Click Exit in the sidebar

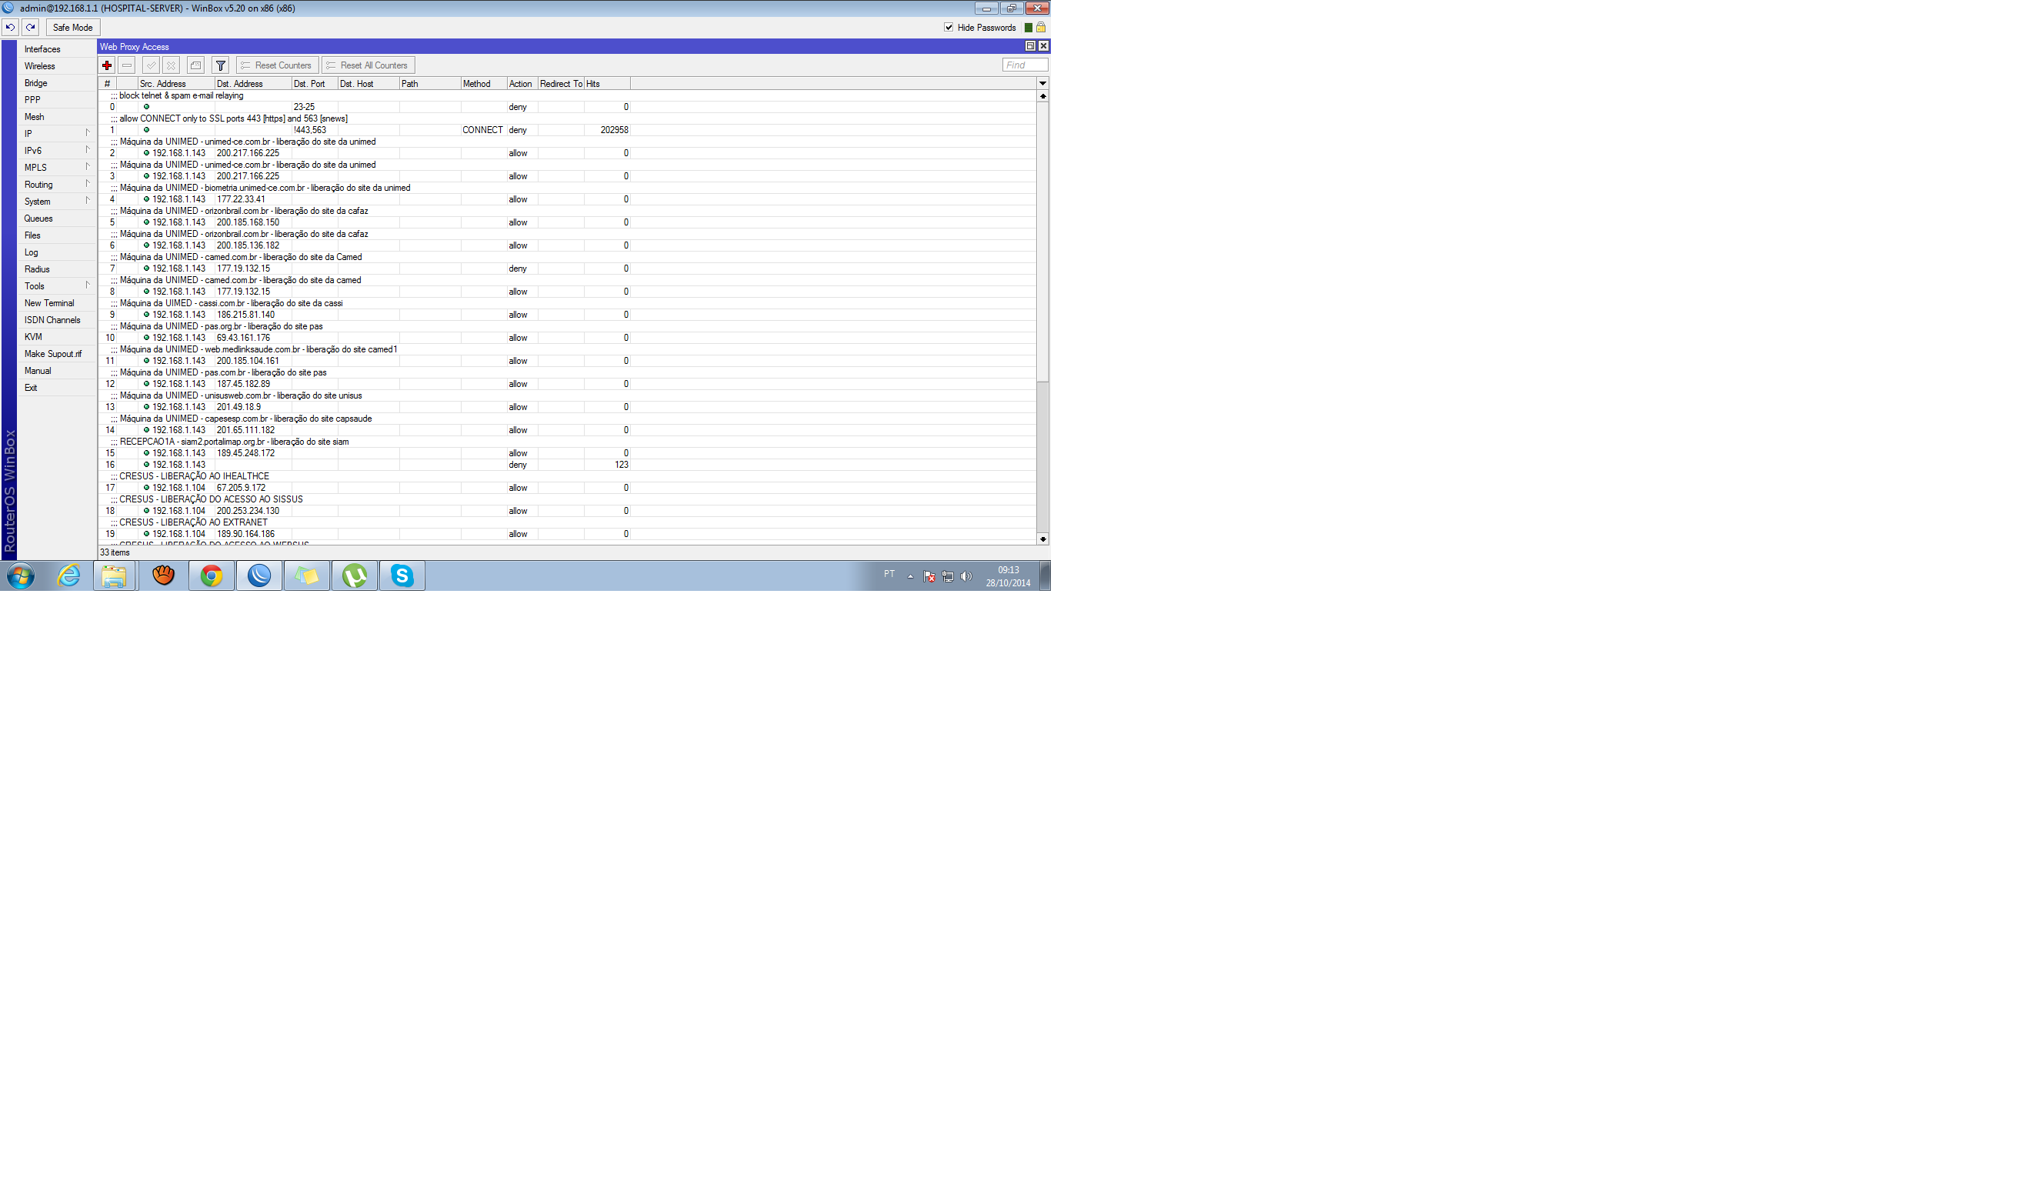pyautogui.click(x=56, y=387)
